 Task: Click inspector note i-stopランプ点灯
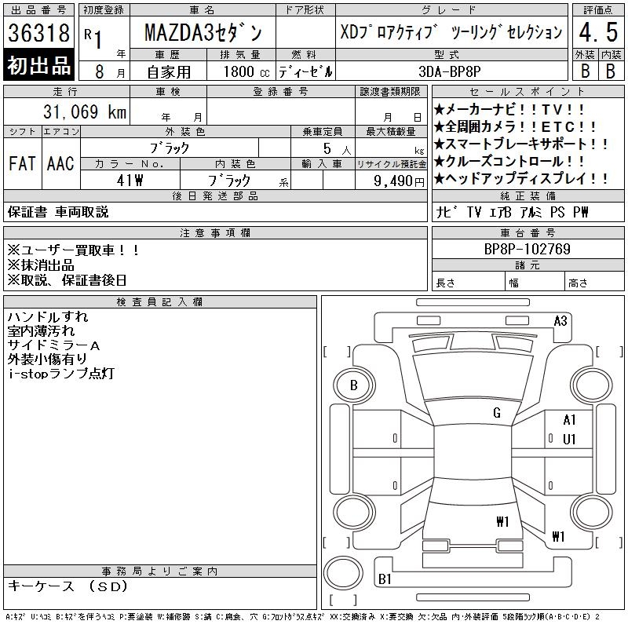pos(61,374)
